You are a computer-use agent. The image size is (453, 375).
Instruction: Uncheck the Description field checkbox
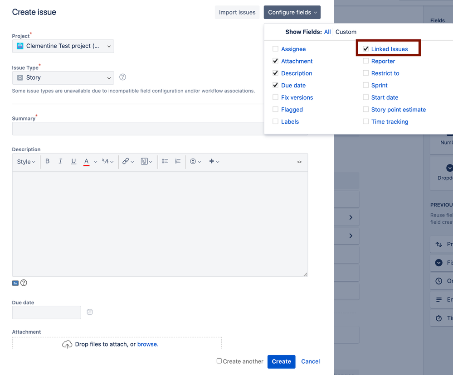pos(275,73)
